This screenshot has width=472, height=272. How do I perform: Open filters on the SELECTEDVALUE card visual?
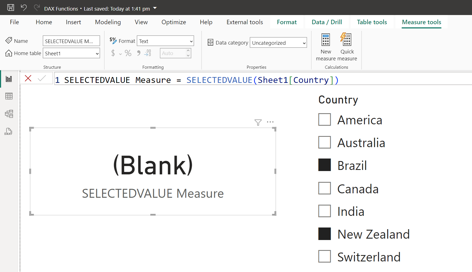coord(258,122)
